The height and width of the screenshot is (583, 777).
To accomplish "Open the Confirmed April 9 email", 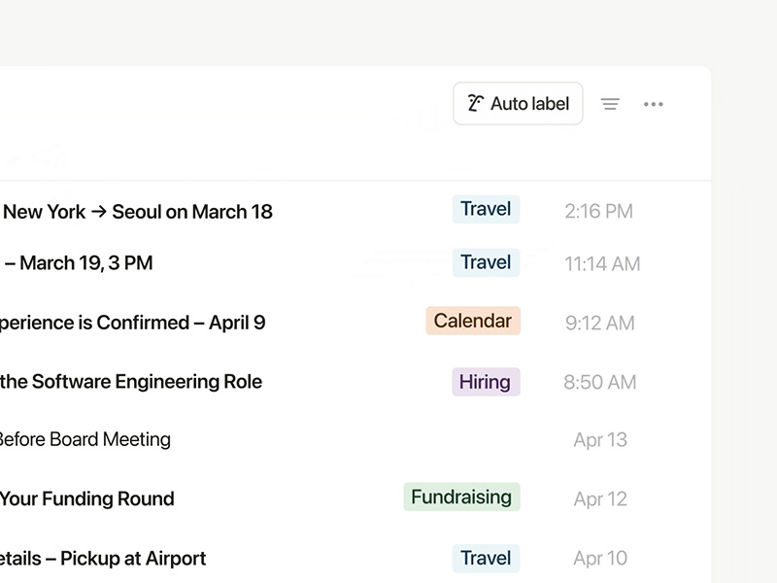I will [x=133, y=323].
